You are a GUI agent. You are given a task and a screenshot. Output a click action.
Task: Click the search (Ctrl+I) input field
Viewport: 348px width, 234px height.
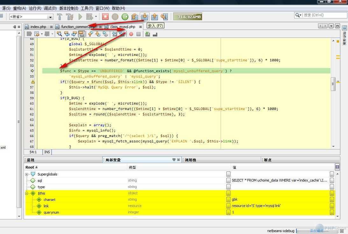pos(325,15)
